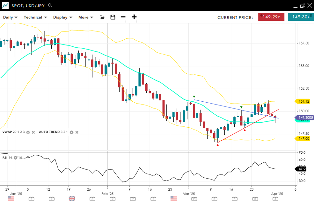Screen dimensions: 314x203
Task: Click UK flag event marker on timeline
Action: tap(72, 199)
